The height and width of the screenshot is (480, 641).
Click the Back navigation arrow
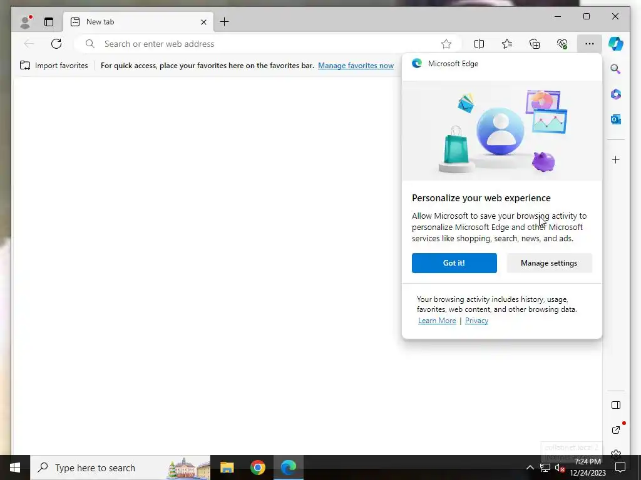(29, 44)
